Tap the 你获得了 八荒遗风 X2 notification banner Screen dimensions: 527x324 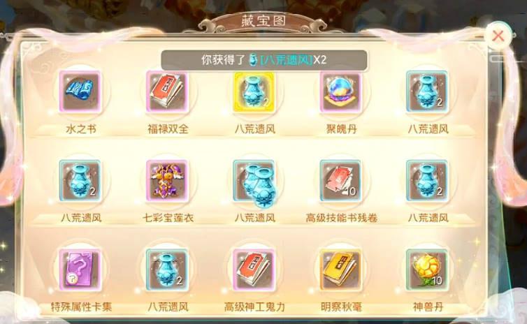(263, 60)
